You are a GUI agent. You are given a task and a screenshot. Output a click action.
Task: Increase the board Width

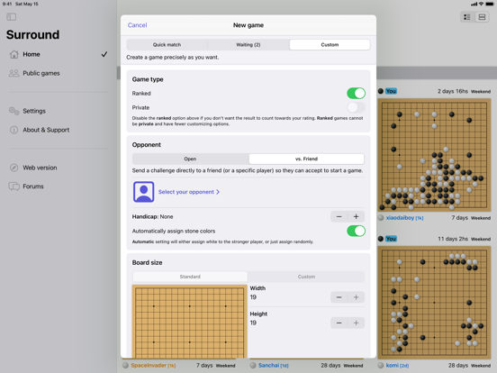pos(356,297)
